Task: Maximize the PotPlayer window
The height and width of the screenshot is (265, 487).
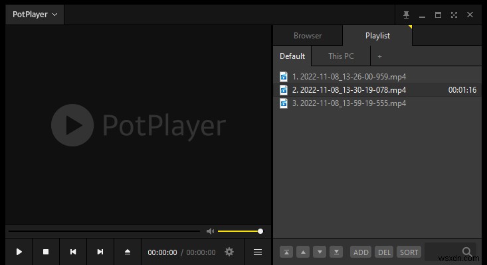Action: 438,15
